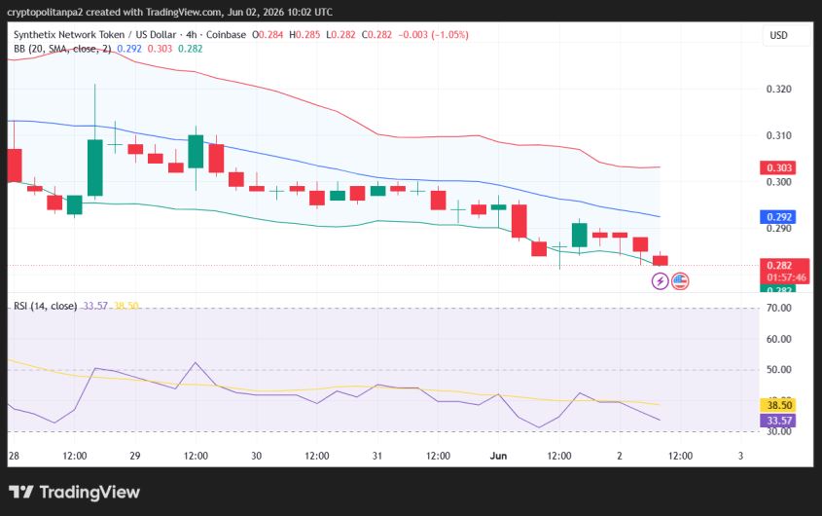Click the 30 date label on time axis
This screenshot has height=516, width=822.
click(257, 456)
